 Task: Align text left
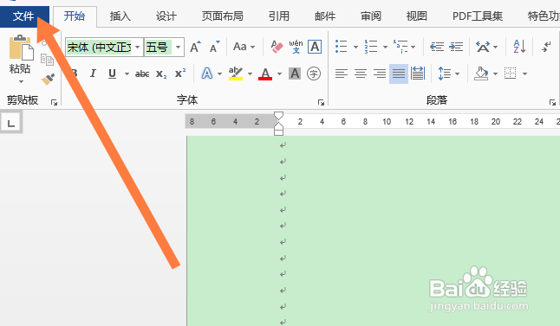342,74
